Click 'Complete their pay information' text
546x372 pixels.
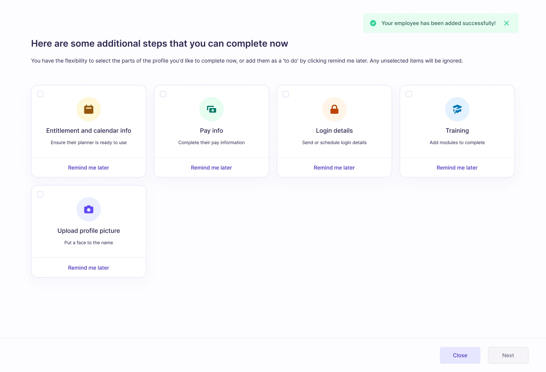pyautogui.click(x=212, y=143)
